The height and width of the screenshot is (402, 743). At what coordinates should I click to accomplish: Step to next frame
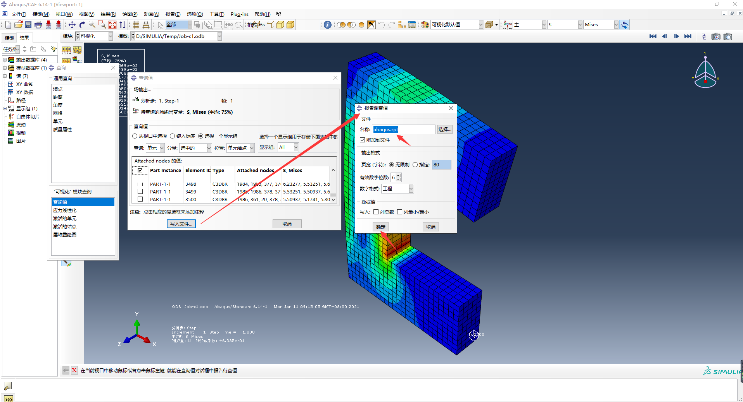pos(676,36)
